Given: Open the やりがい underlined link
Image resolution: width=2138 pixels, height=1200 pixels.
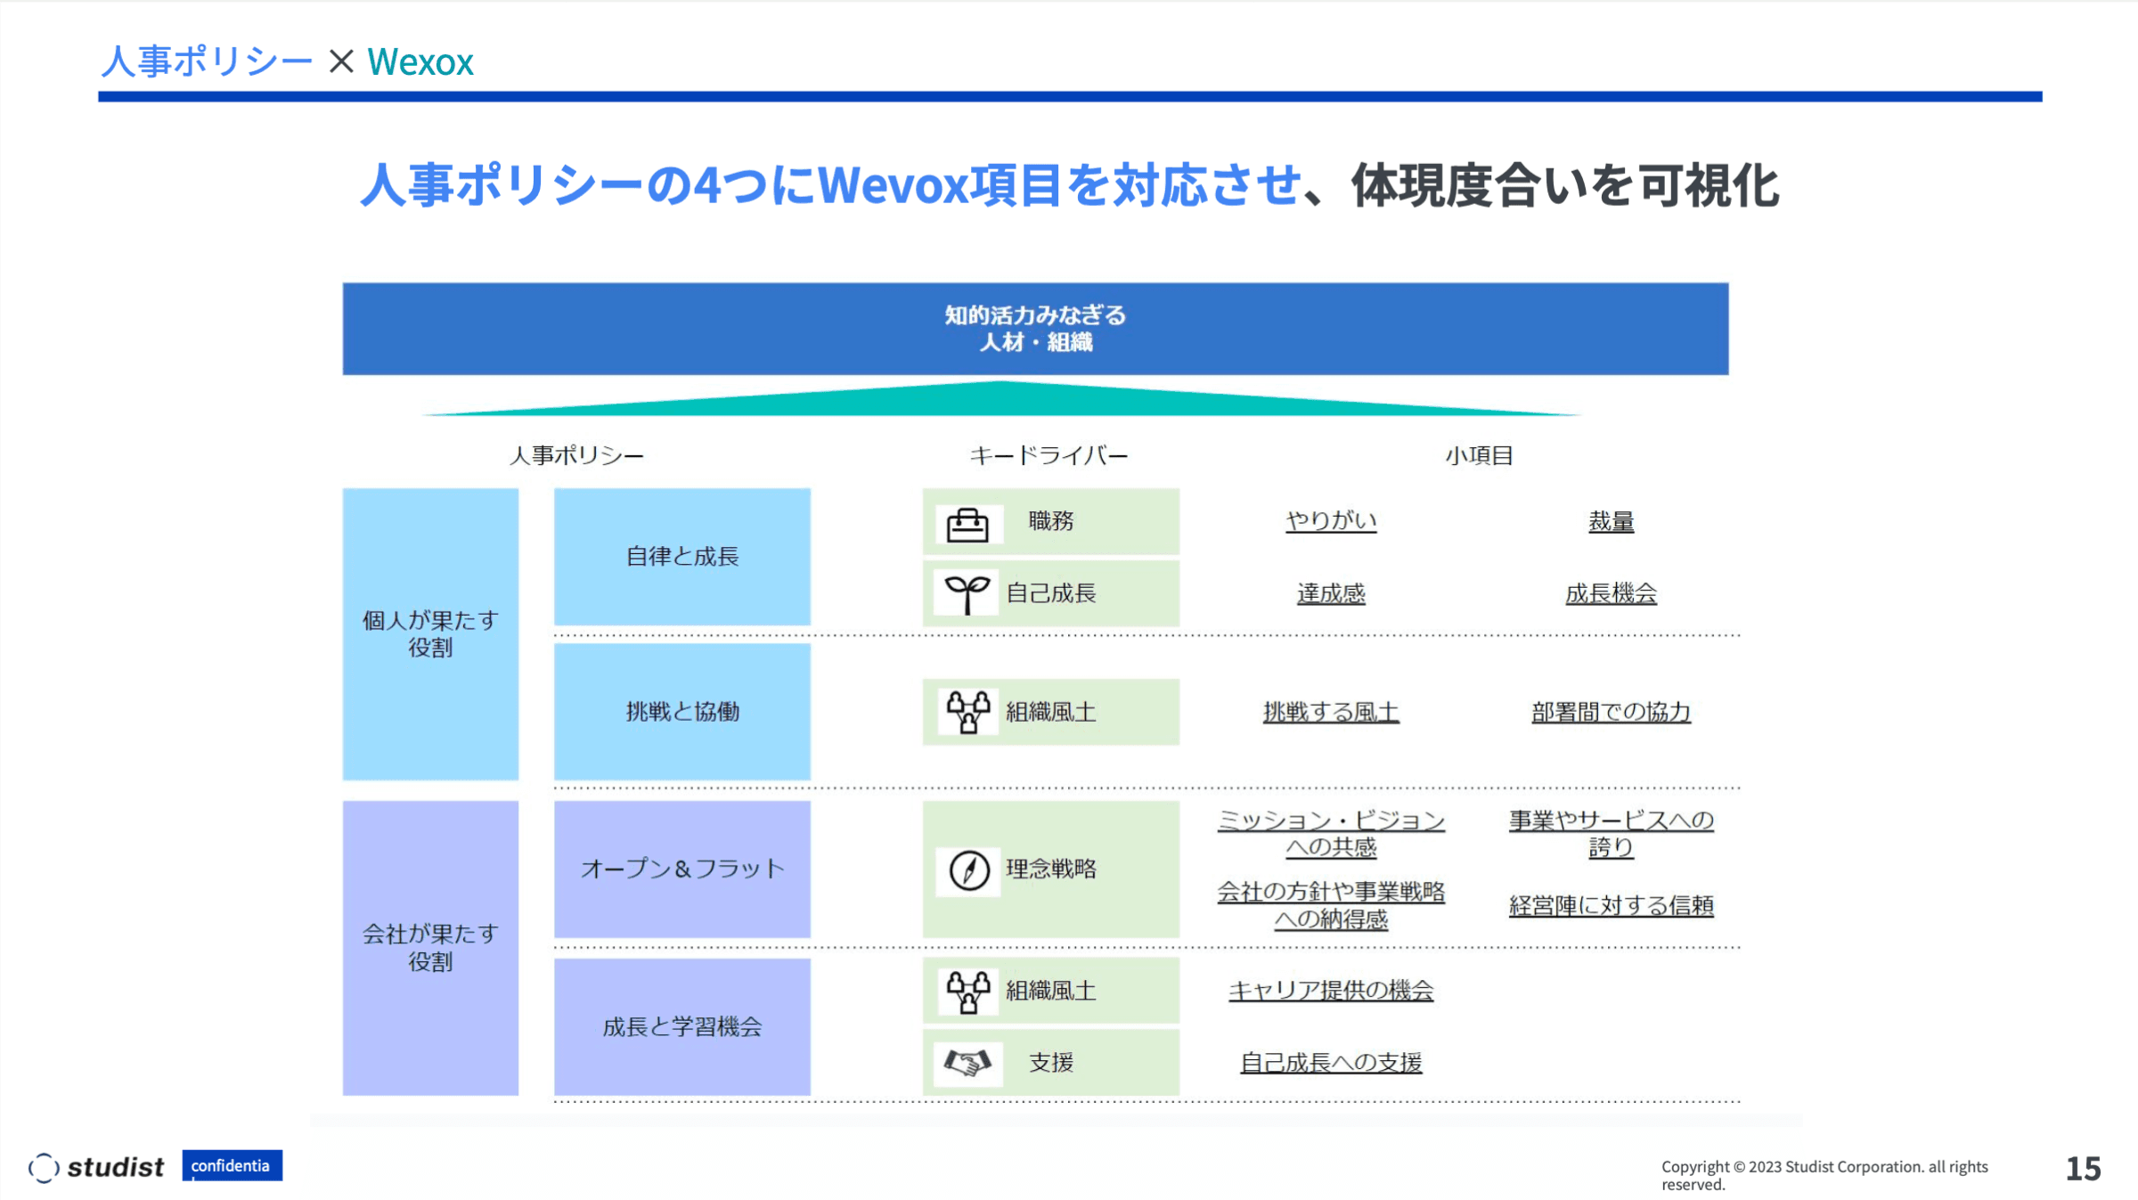Looking at the screenshot, I should 1331,521.
